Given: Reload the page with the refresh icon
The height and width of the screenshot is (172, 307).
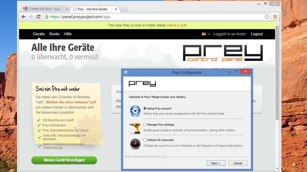Looking at the screenshot, I should [39, 17].
